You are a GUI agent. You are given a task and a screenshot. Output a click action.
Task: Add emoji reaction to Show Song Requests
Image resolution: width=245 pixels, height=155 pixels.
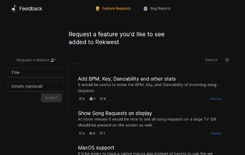91,134
